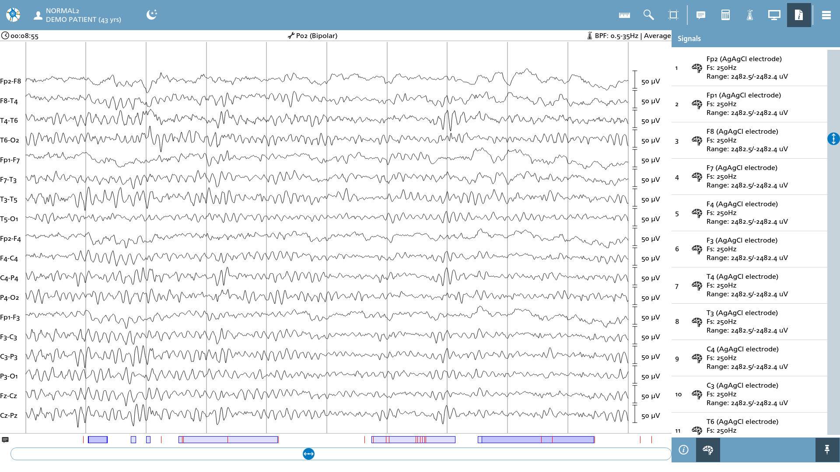This screenshot has width=840, height=472.
Task: Switch to the brain signals tab
Action: [x=708, y=450]
